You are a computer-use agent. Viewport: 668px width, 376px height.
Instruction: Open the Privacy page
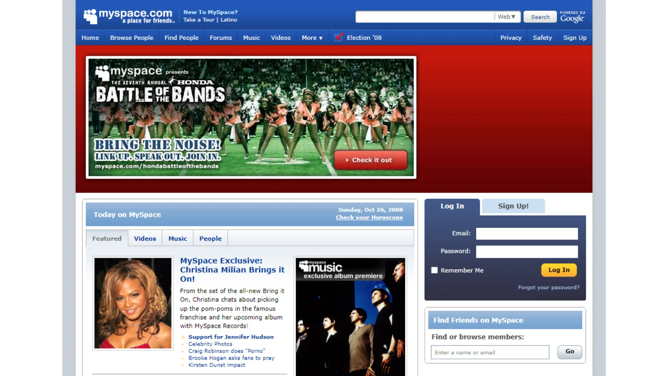coord(511,38)
